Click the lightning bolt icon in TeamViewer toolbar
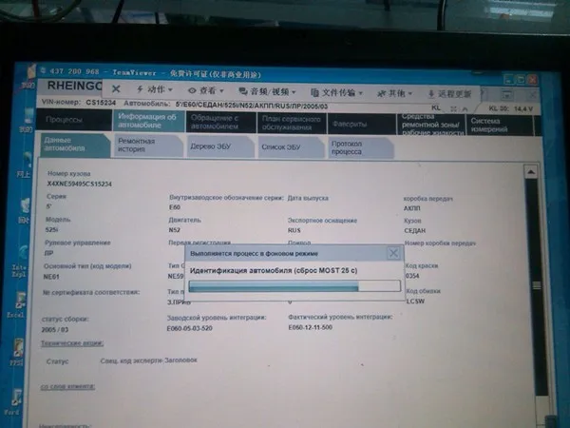 [140, 88]
